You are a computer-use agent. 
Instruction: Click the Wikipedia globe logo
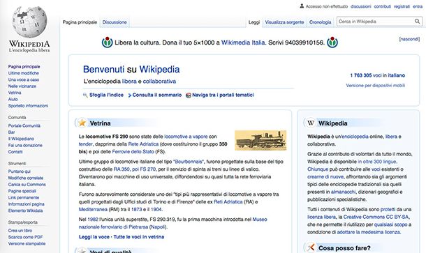tap(29, 22)
